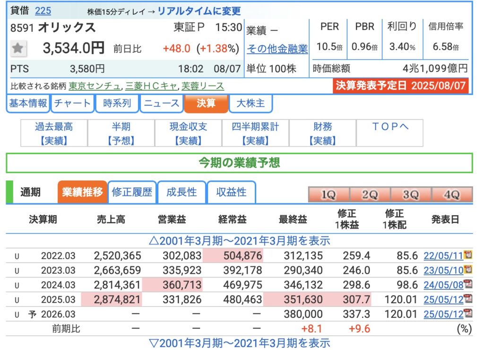Click the 3Q quarter button
484x350 pixels.
point(411,194)
